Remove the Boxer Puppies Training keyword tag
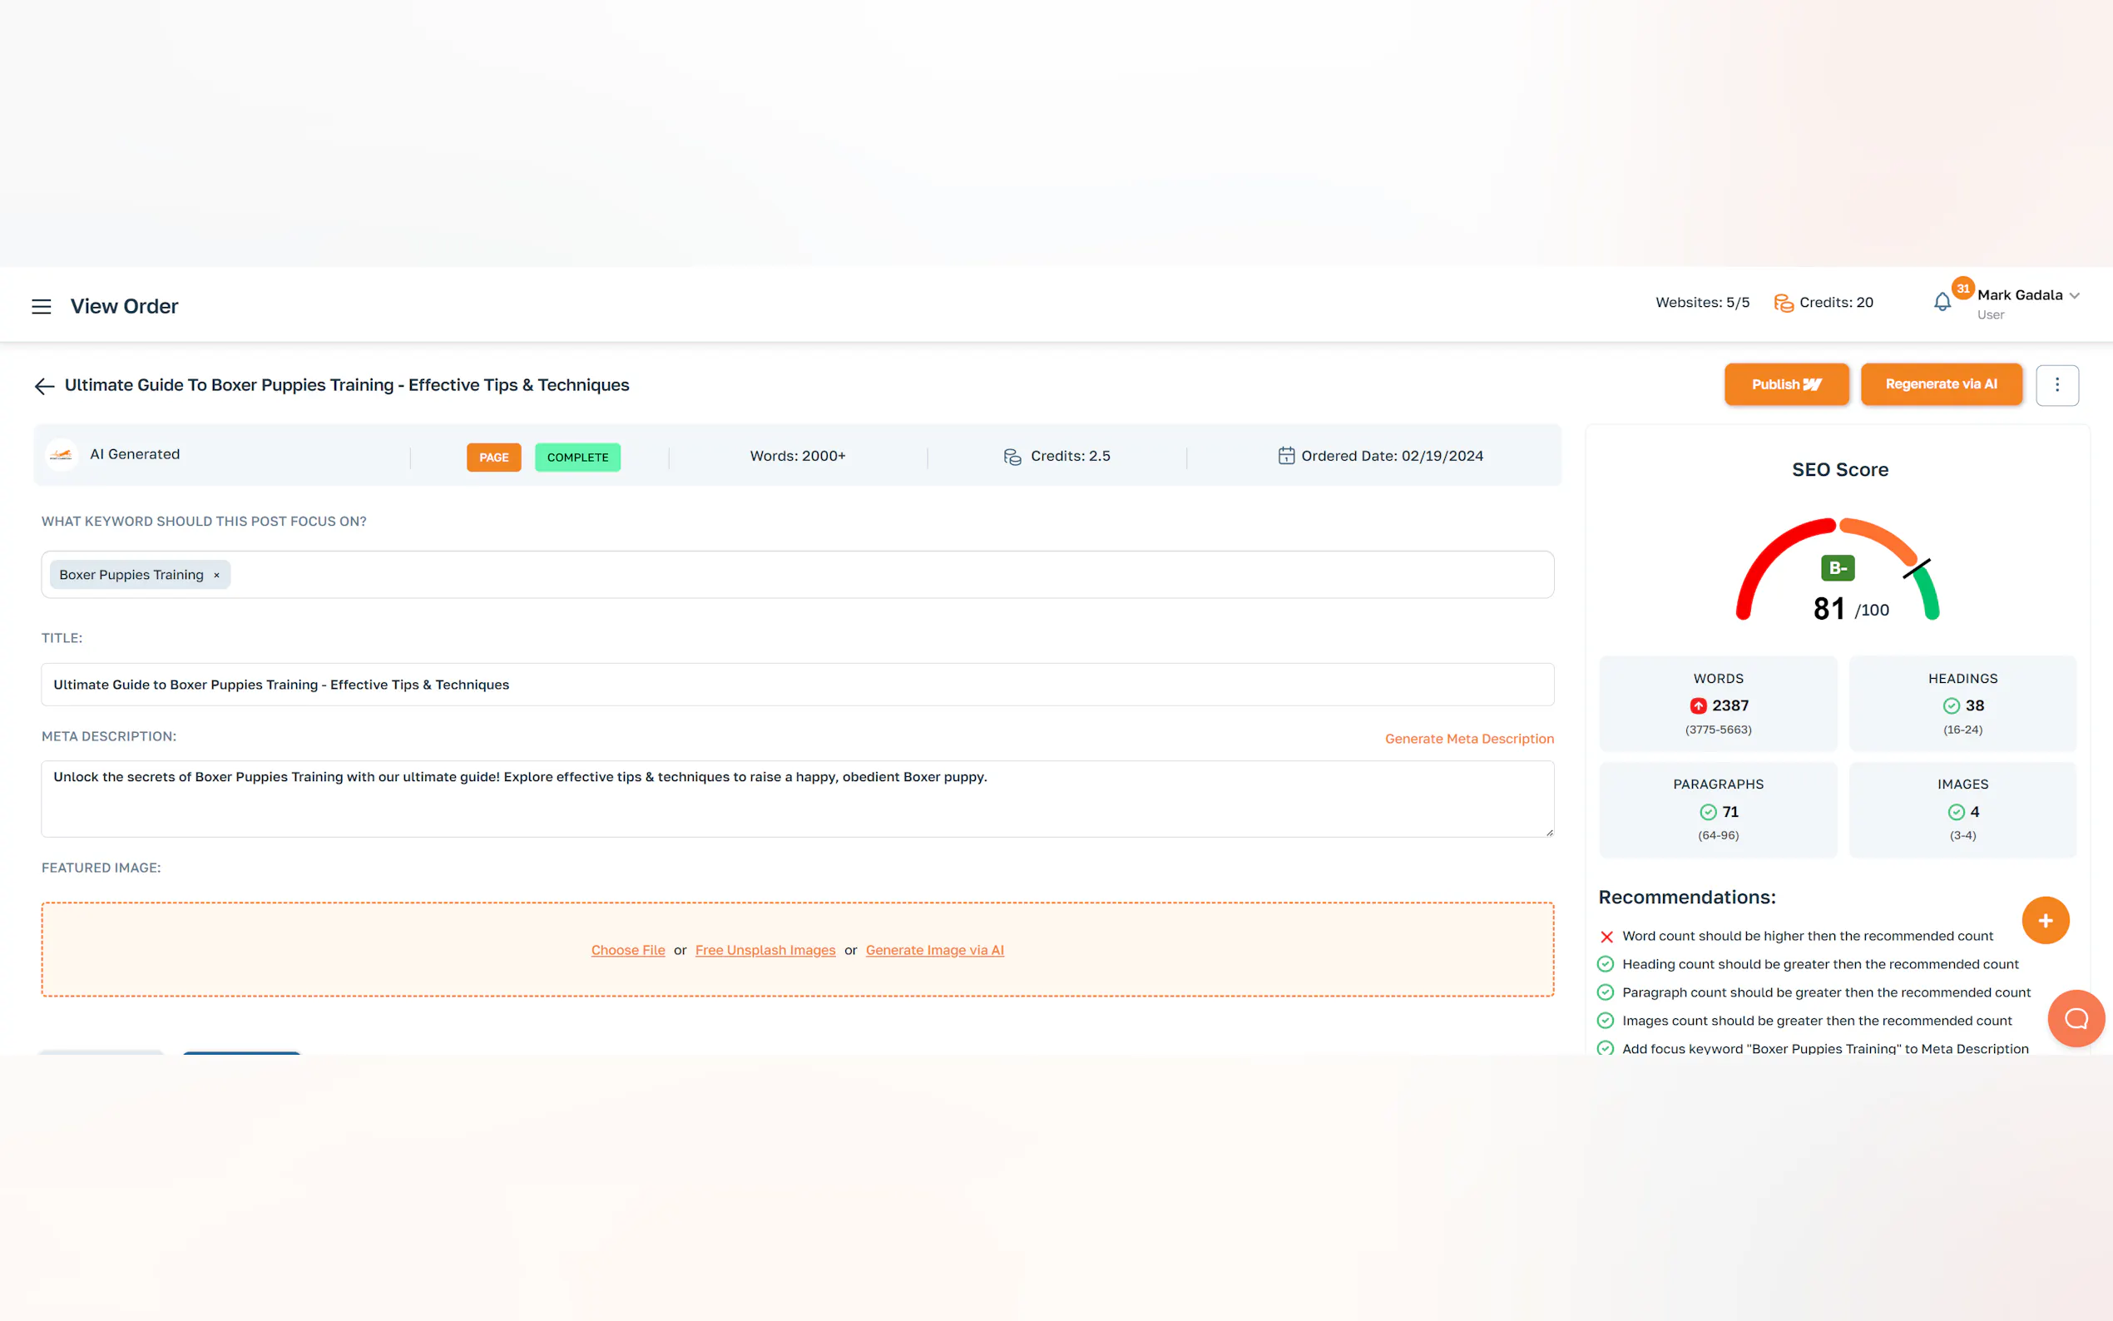 (216, 575)
